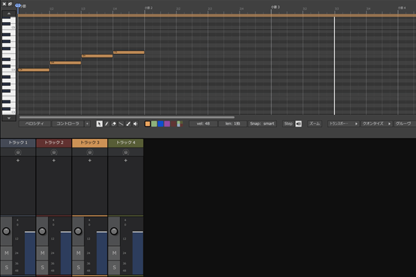The width and height of the screenshot is (416, 277).
Task: Select the eraser tool
Action: pos(114,124)
